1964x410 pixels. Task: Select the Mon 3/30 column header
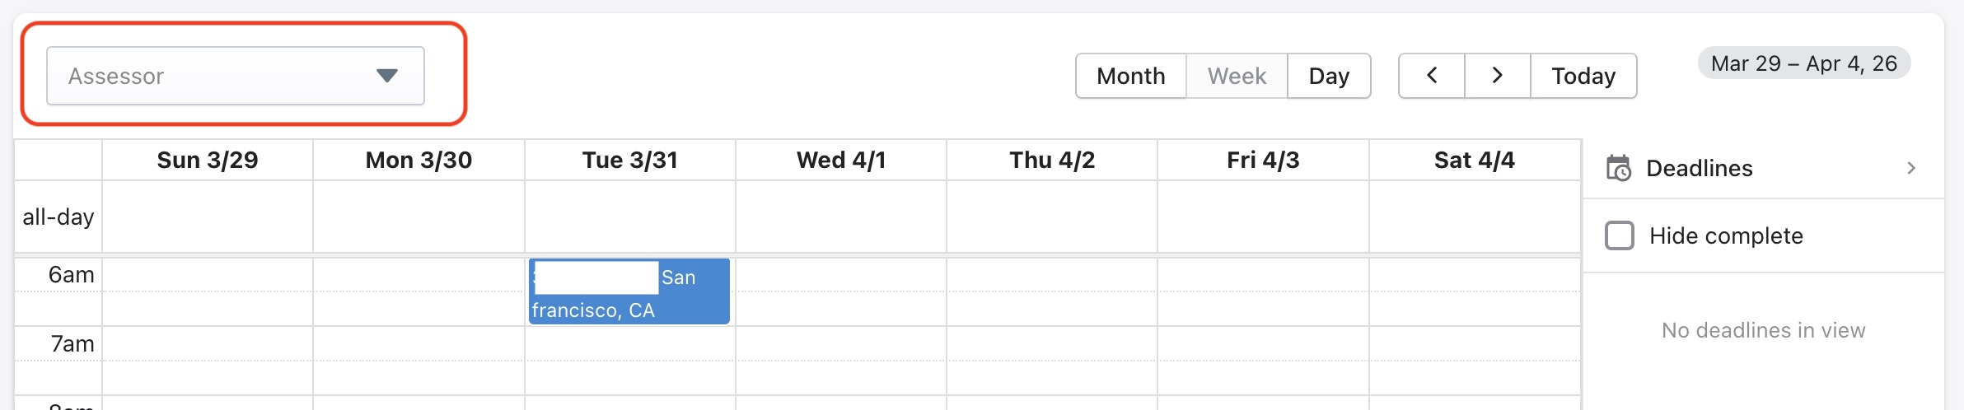coord(419,160)
